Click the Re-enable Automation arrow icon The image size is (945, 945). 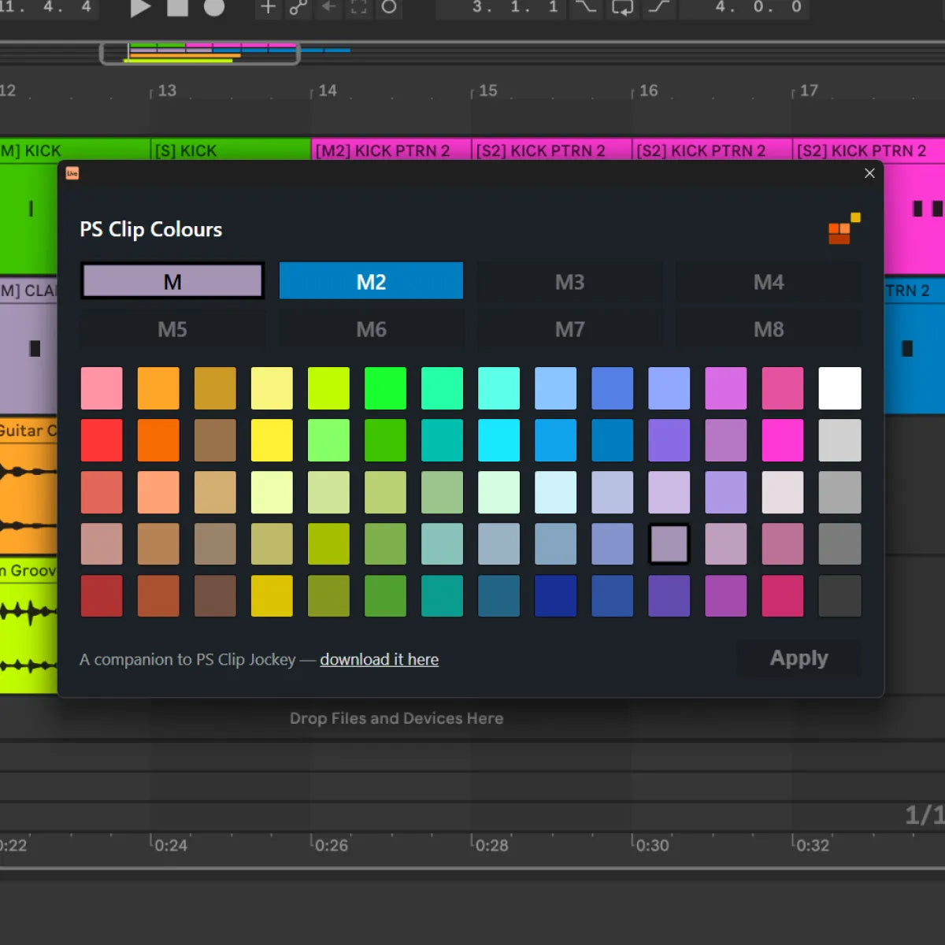328,7
